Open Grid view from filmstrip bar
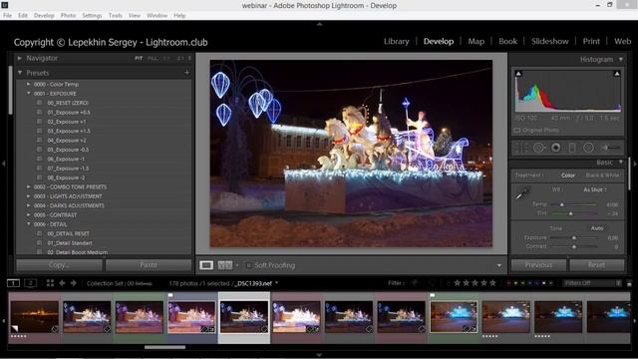 (50, 283)
